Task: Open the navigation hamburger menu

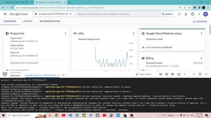Action: click(x=5, y=14)
